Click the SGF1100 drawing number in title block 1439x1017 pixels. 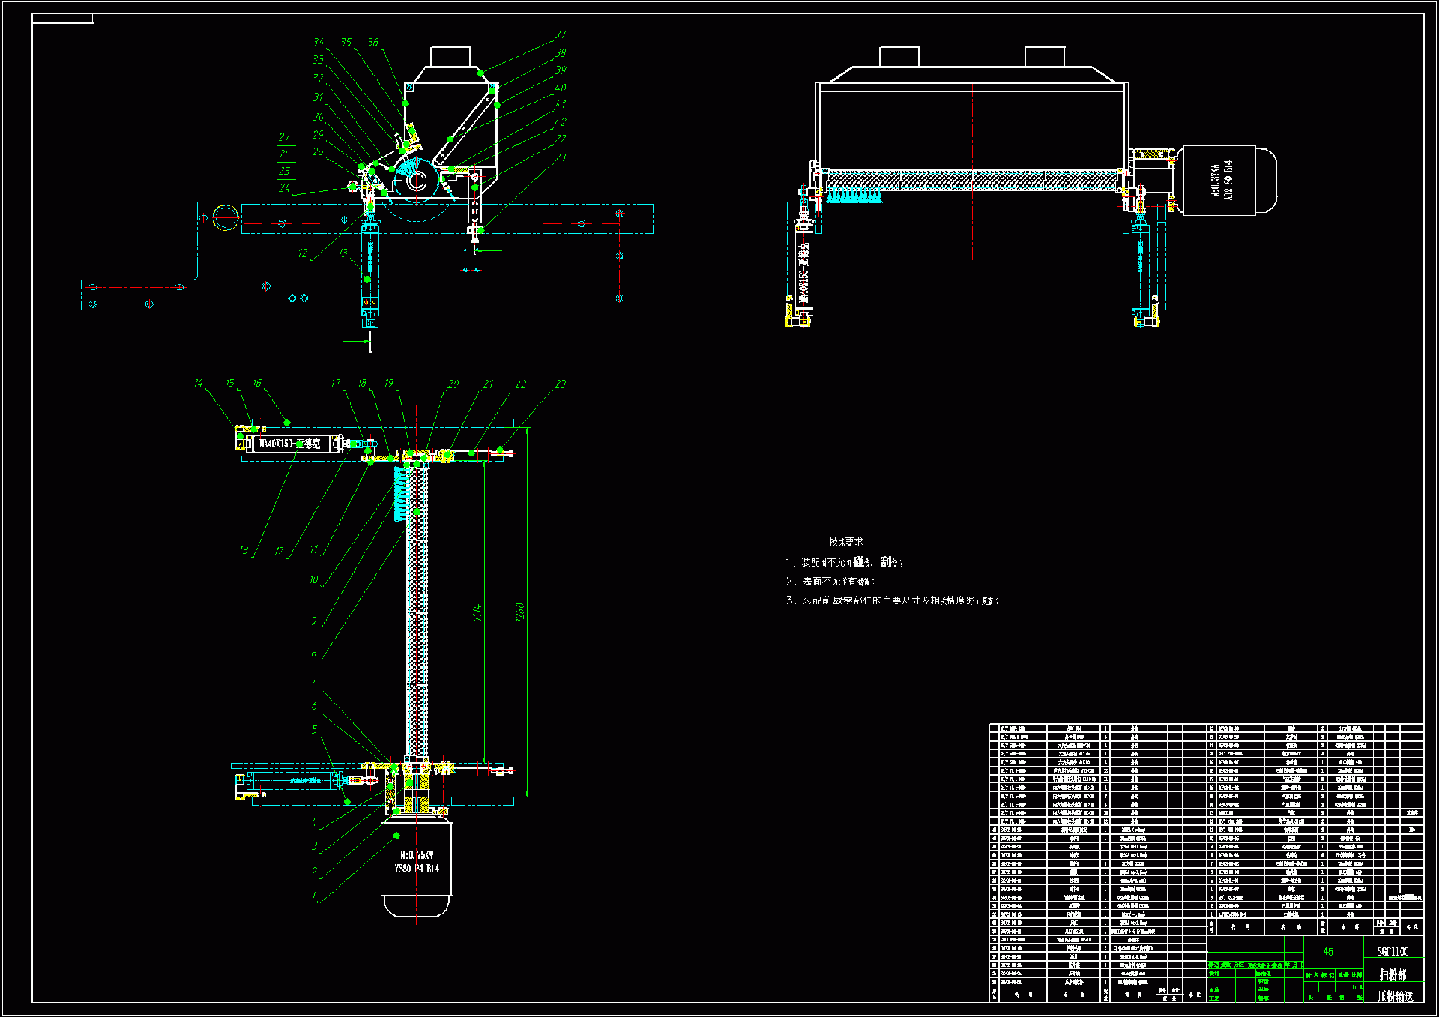click(x=1393, y=951)
